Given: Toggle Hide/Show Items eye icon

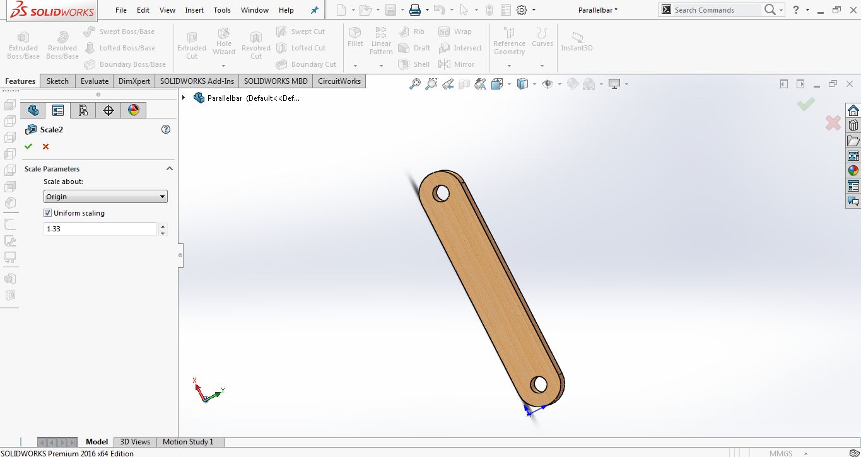Looking at the screenshot, I should [x=547, y=83].
